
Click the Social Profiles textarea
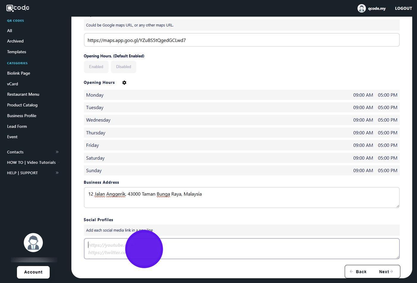point(242,249)
